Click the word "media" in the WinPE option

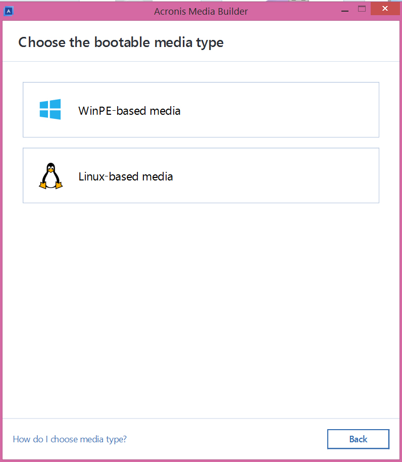[165, 111]
